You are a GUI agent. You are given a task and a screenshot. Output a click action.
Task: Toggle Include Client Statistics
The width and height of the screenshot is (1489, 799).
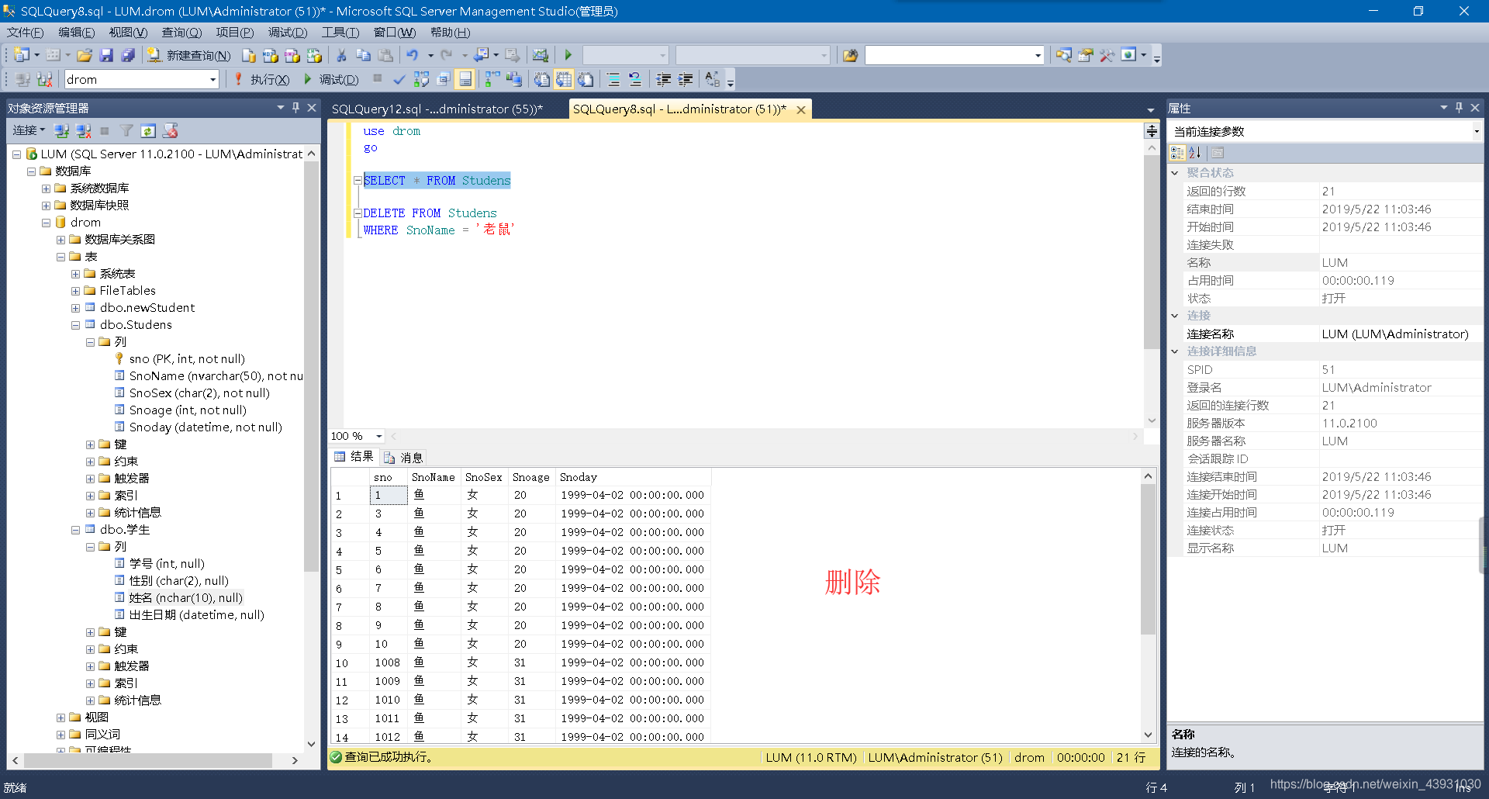[513, 79]
